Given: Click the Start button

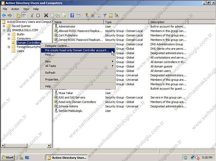Looking at the screenshot, I should pos(8,157).
